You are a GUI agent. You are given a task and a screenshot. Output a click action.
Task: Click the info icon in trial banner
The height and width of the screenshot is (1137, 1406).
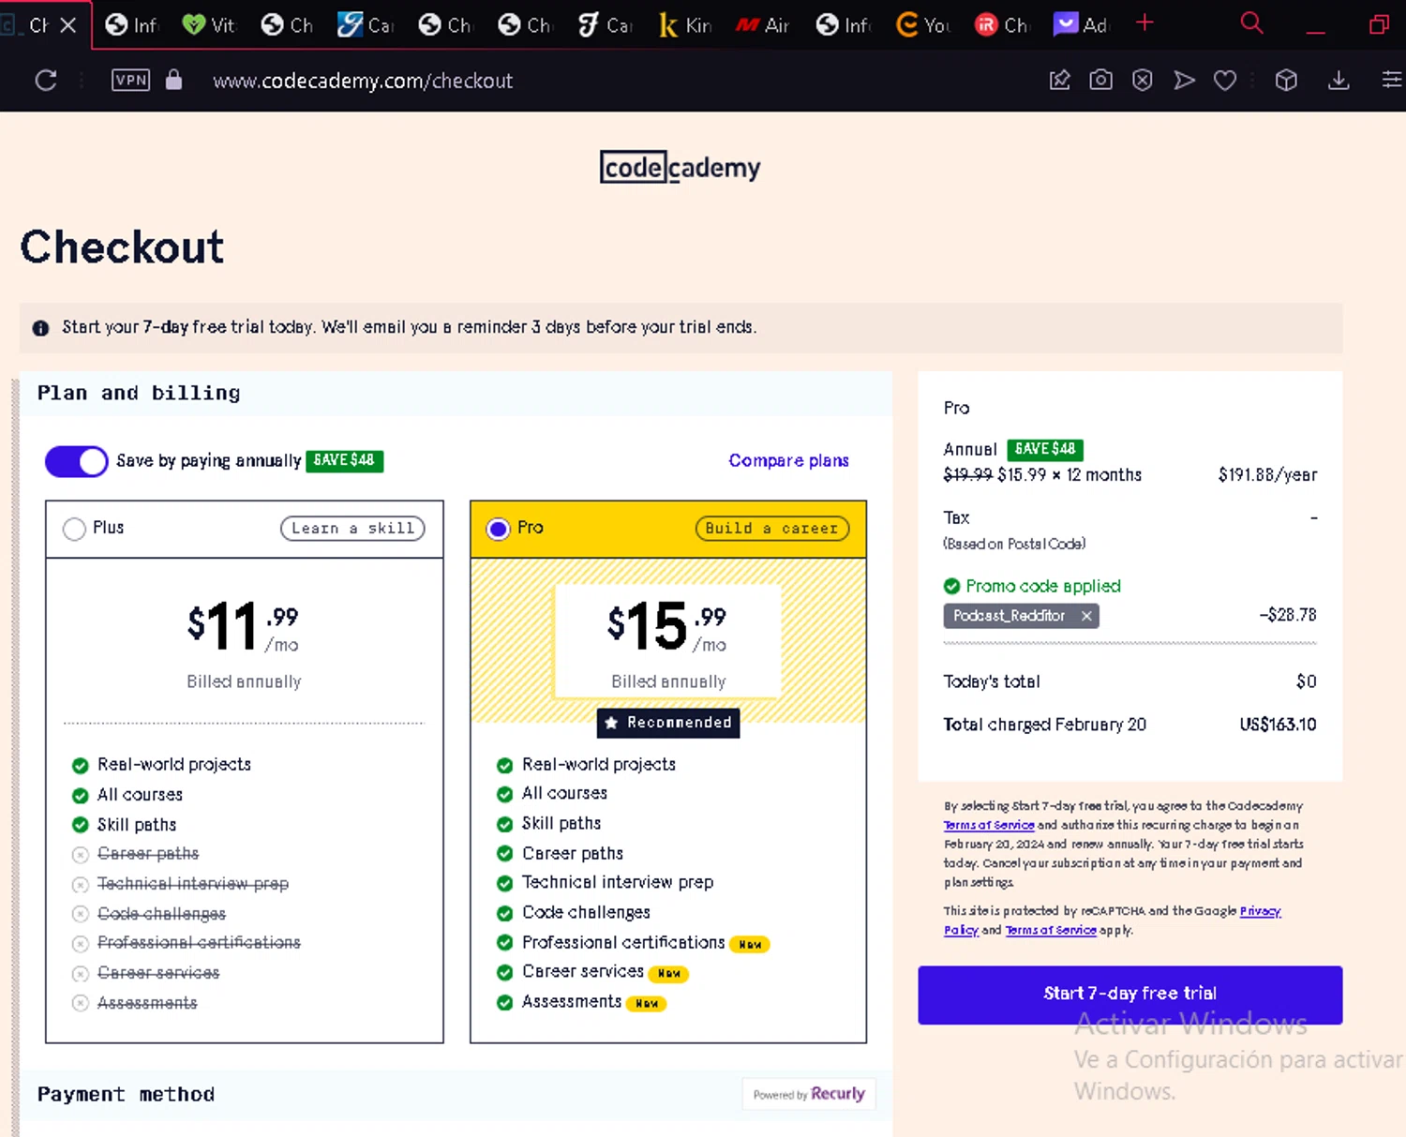coord(40,328)
